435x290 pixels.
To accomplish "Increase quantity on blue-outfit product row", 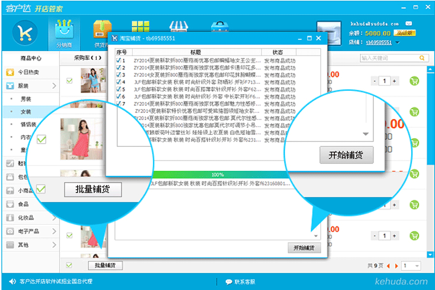I will coord(394,81).
